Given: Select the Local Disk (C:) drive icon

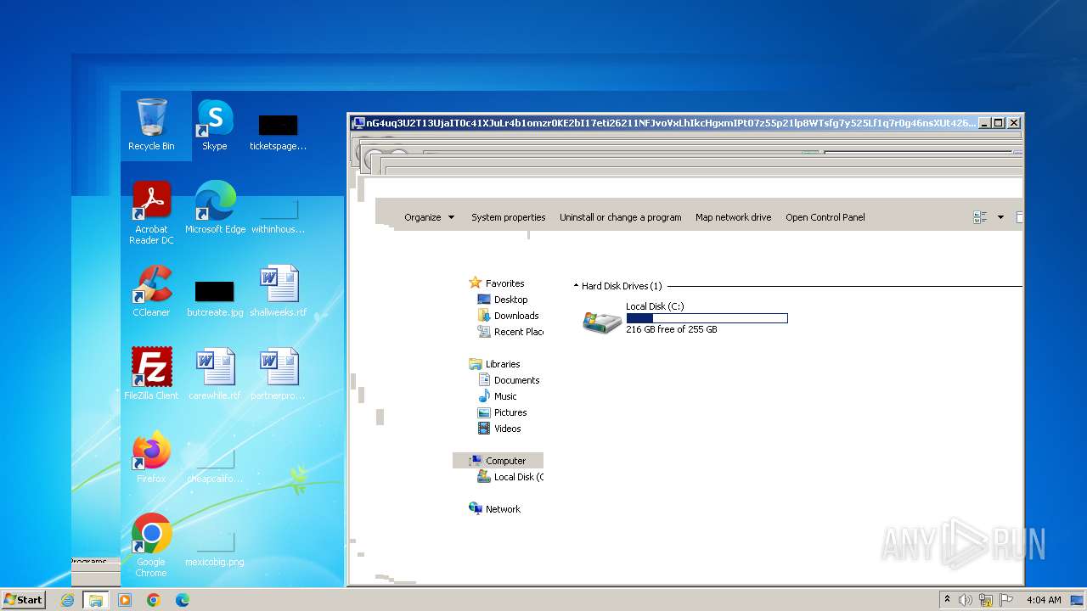Looking at the screenshot, I should 602,322.
